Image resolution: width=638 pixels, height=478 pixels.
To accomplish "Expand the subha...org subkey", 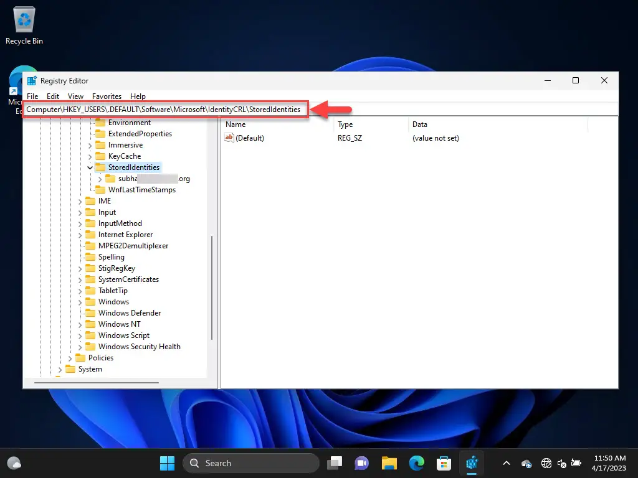I will pyautogui.click(x=100, y=179).
